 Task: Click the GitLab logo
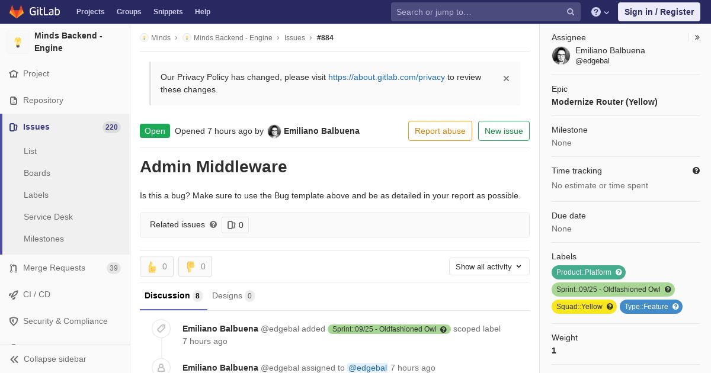[x=34, y=12]
